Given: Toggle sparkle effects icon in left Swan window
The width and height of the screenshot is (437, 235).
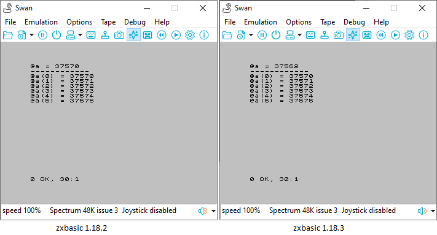Looking at the screenshot, I should pyautogui.click(x=133, y=35).
